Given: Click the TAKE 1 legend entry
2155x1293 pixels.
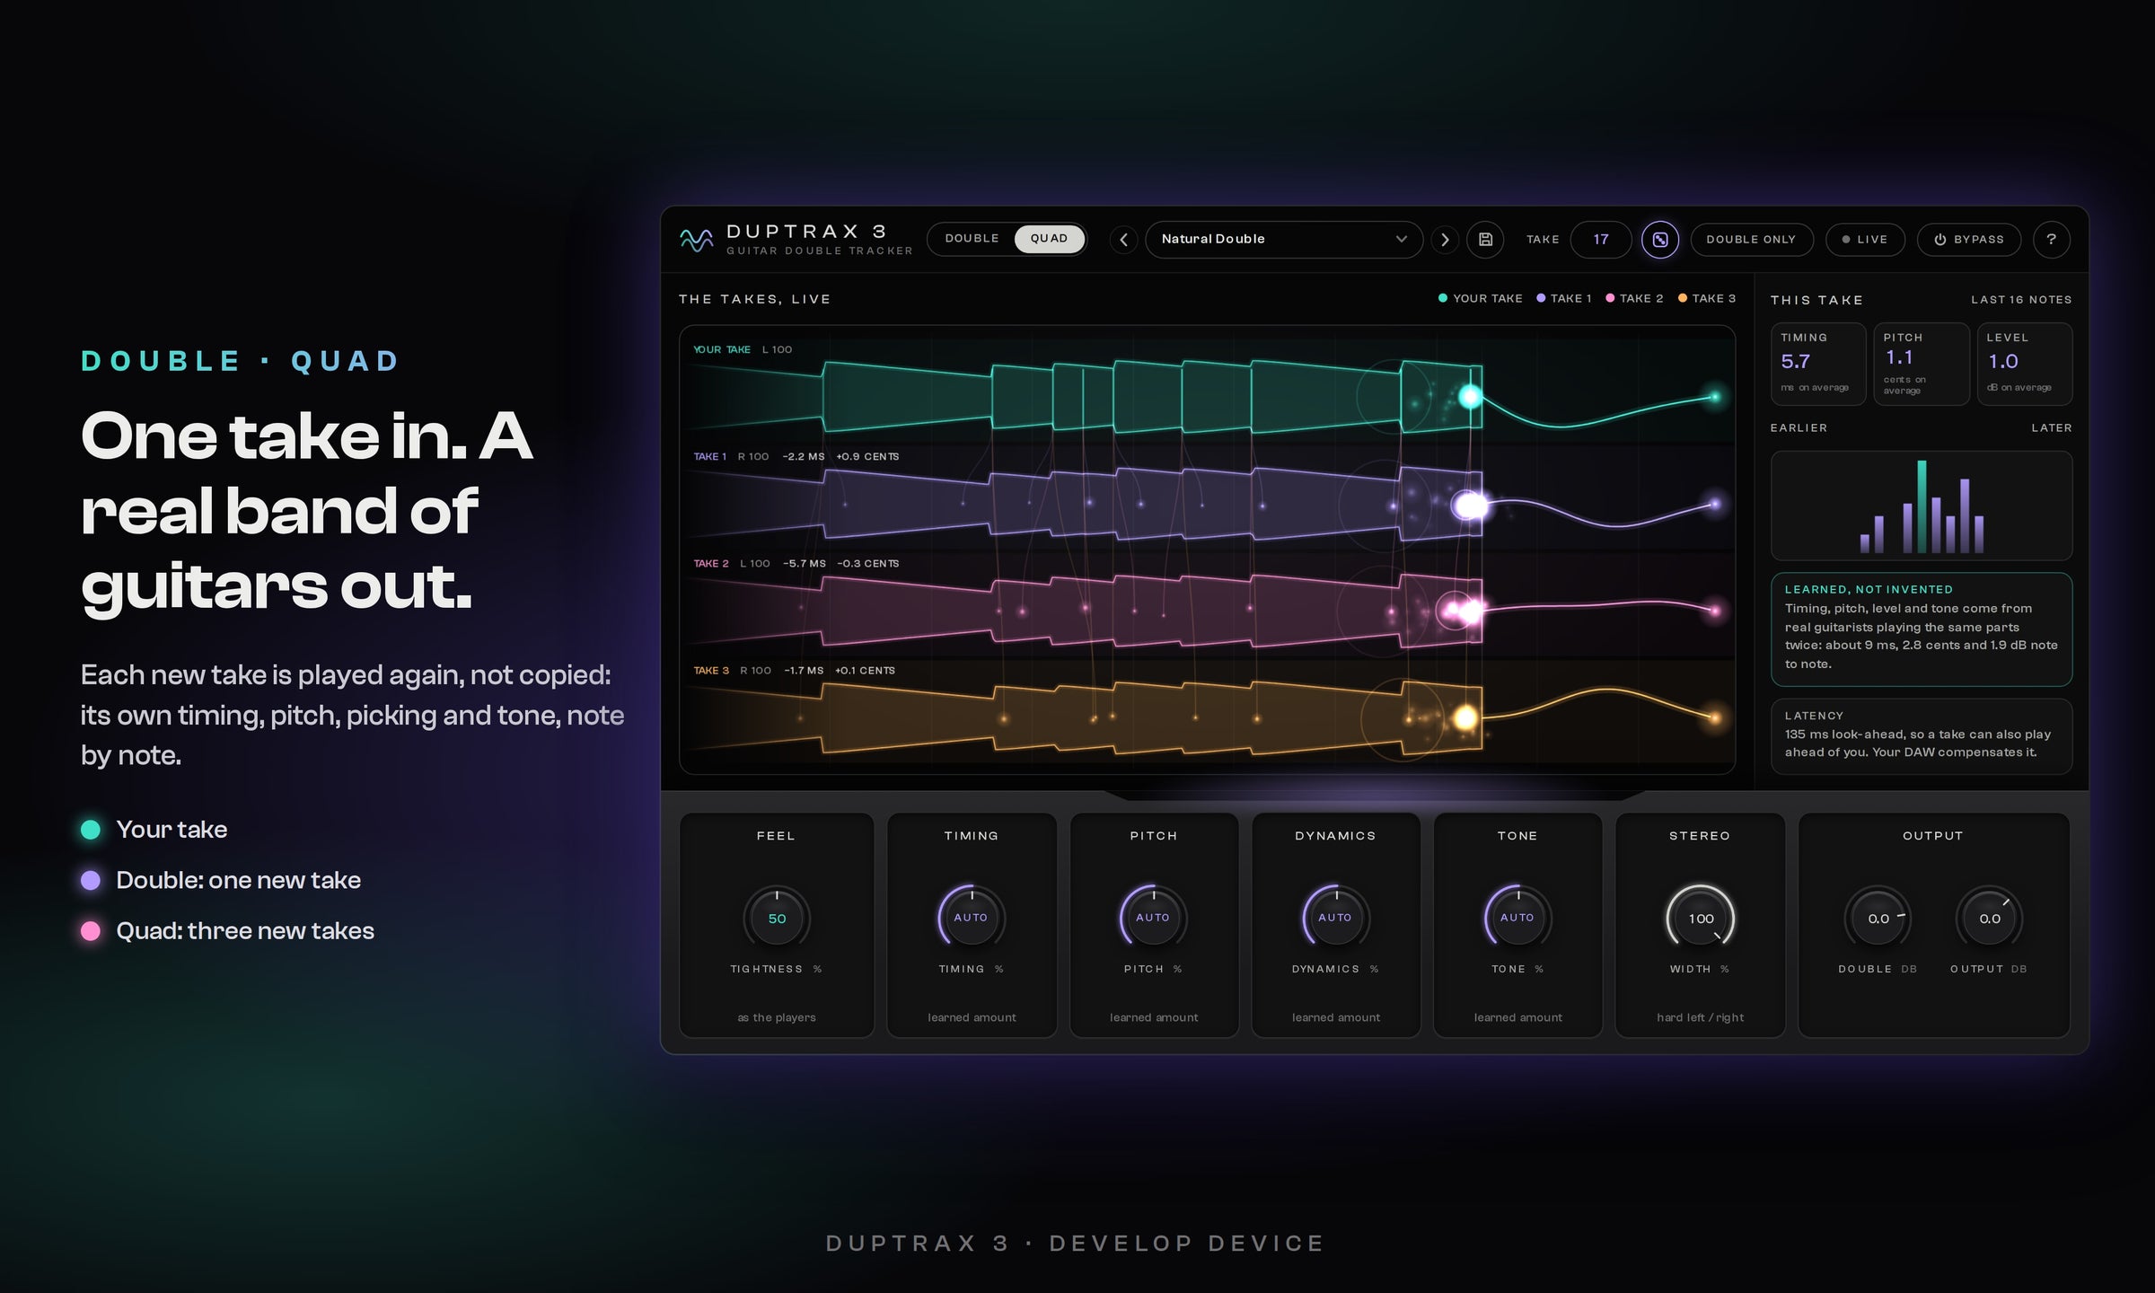Looking at the screenshot, I should click(x=1564, y=298).
